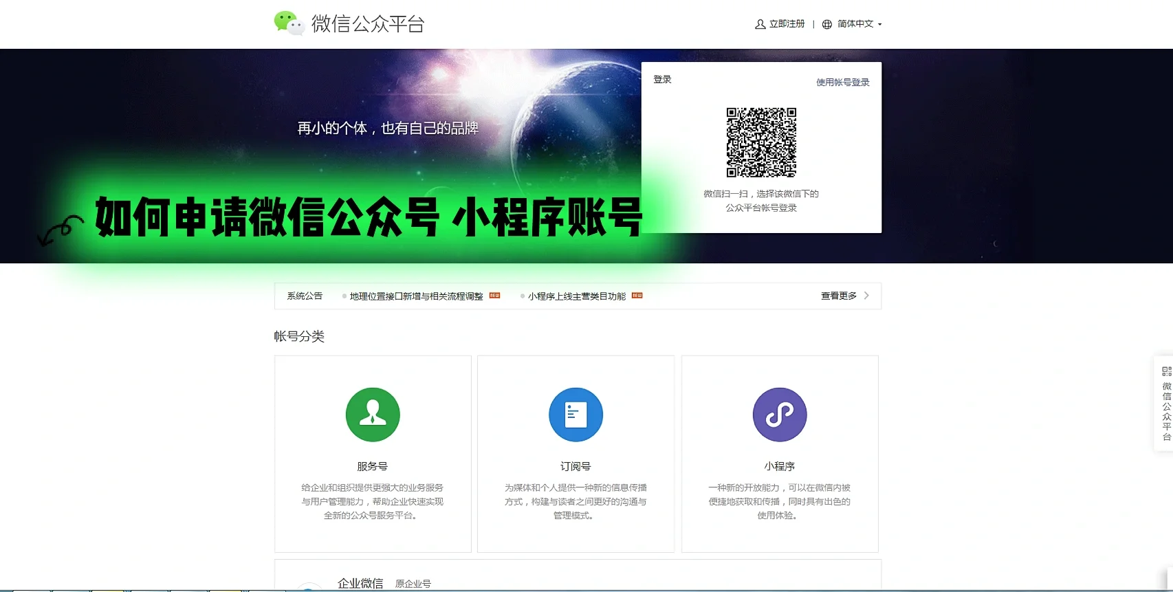
Task: Open the 小程序上线主营类目功能 announcement
Action: [x=576, y=296]
